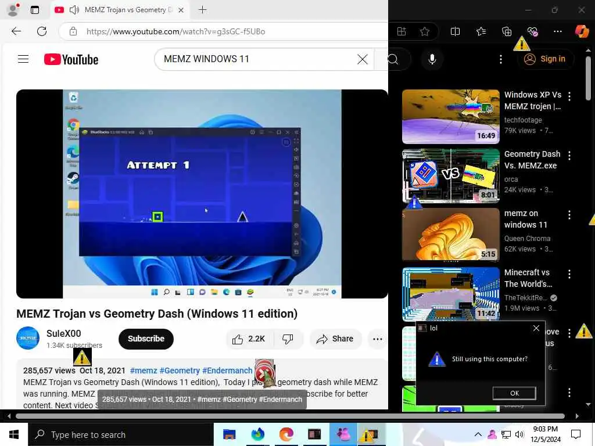Show hidden tray icons chevron
The image size is (595, 446).
[478, 434]
